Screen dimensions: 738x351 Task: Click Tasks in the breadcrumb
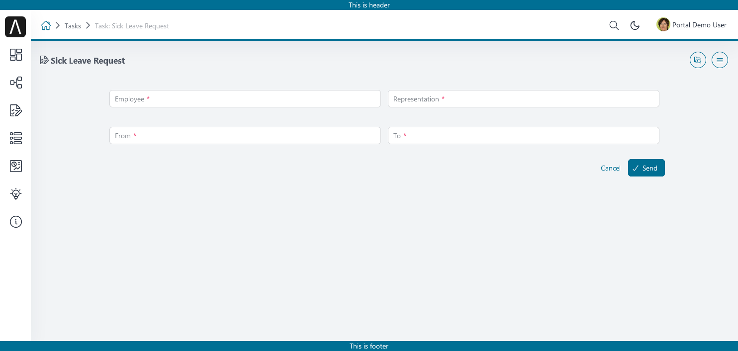point(73,26)
